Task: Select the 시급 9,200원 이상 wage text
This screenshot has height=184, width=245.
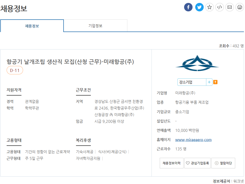Action: coord(109,121)
